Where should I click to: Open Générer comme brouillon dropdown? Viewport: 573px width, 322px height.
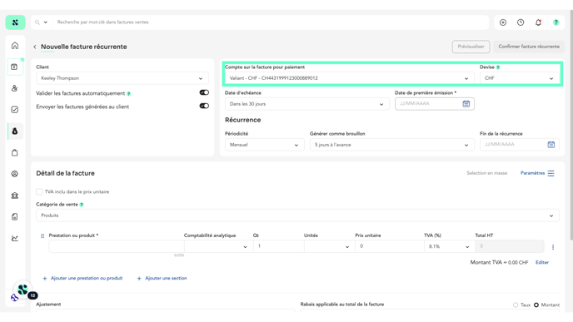(x=391, y=145)
